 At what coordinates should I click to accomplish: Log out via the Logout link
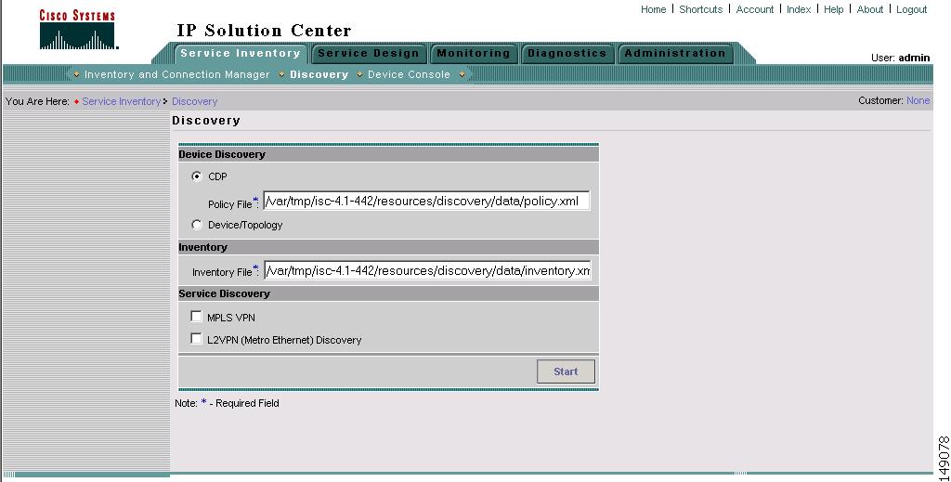[x=912, y=9]
